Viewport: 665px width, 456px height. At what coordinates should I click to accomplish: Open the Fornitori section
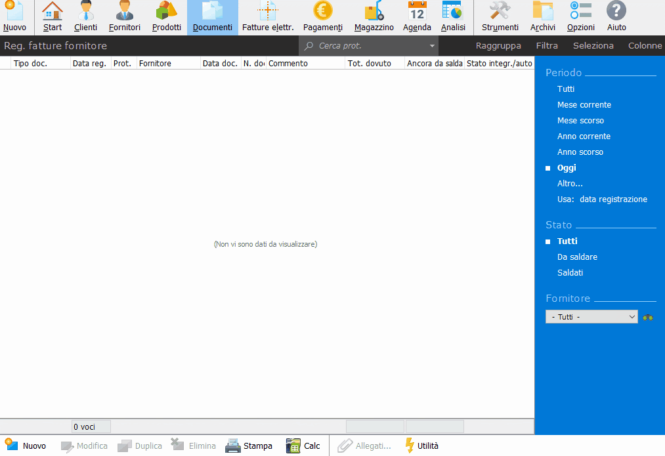click(125, 17)
